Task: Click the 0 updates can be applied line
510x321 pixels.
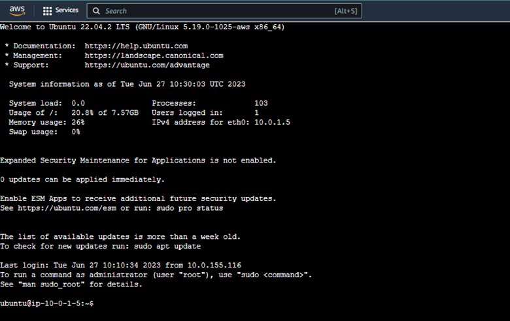Action: 82,179
